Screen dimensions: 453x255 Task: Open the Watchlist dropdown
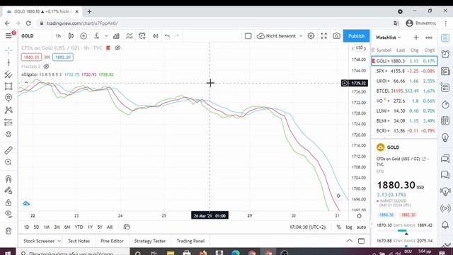(388, 38)
